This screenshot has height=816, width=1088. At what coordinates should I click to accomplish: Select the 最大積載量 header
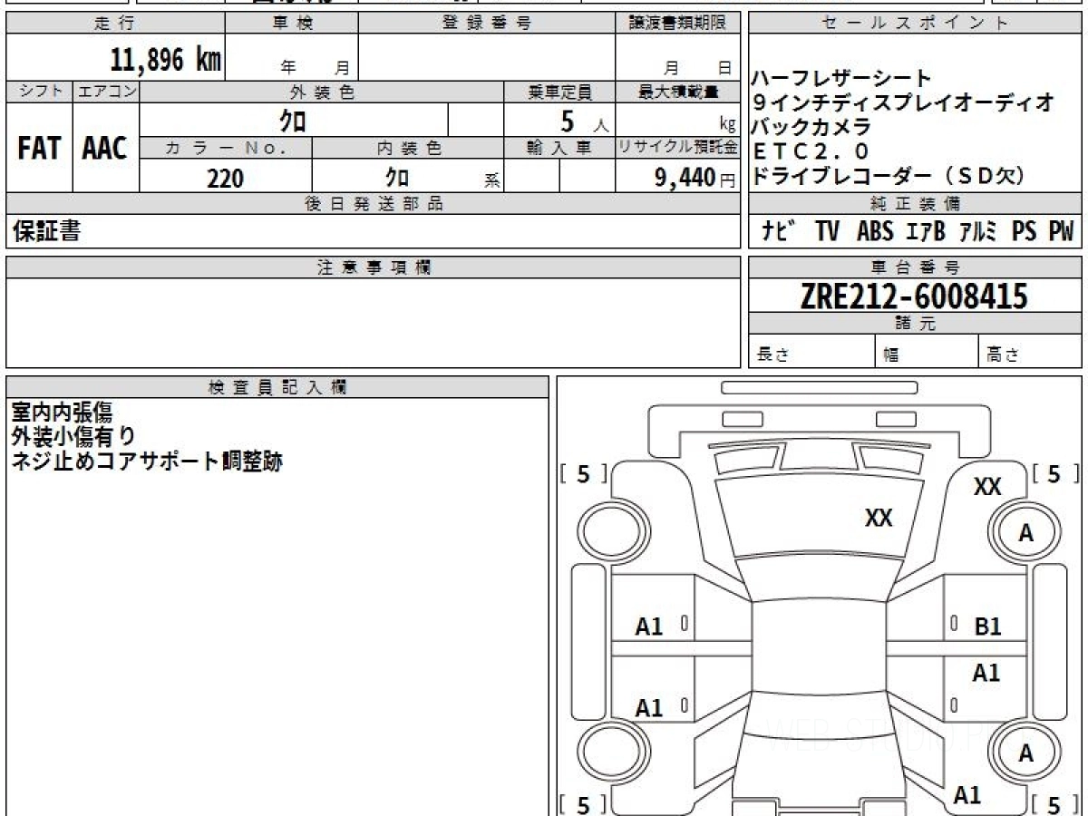point(678,92)
